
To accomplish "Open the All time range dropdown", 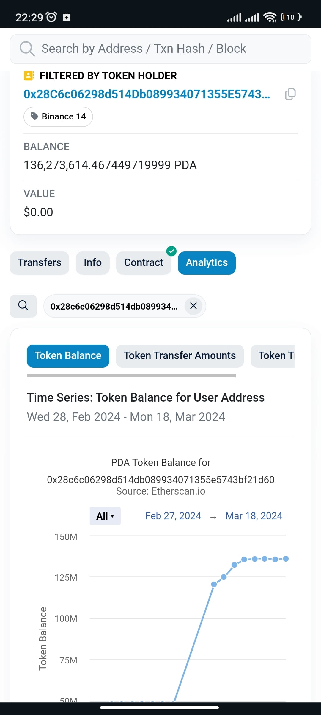I will click(105, 516).
